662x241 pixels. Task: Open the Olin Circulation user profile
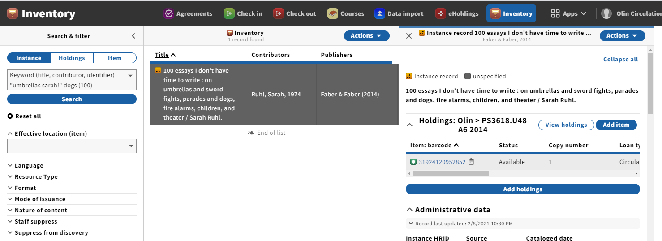pyautogui.click(x=631, y=13)
